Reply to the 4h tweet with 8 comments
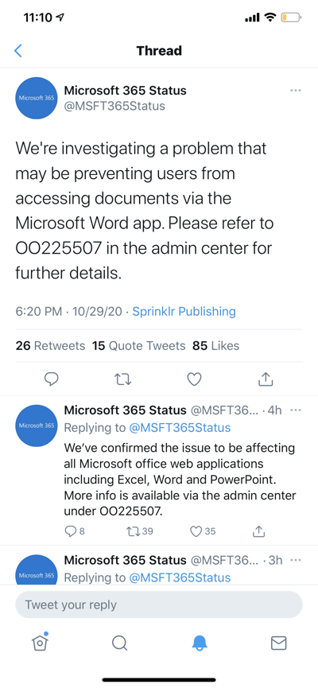Image resolution: width=318 pixels, height=688 pixels. [75, 531]
